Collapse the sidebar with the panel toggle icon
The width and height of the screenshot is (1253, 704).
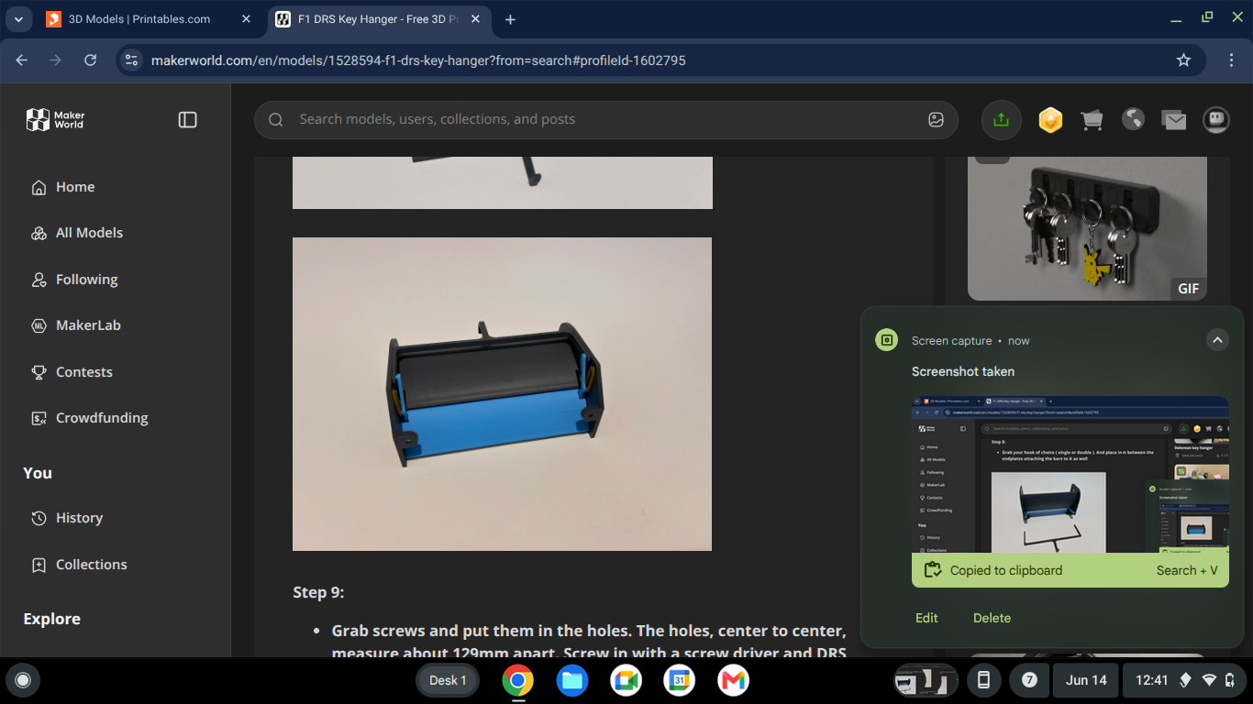pos(188,119)
